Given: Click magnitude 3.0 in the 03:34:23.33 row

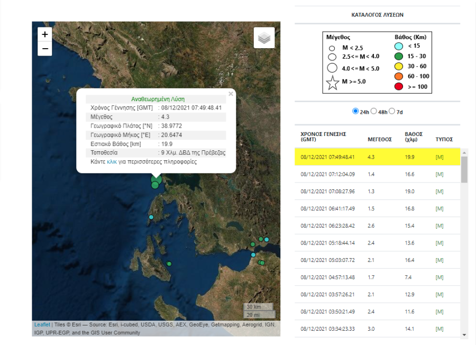Looking at the screenshot, I should (x=371, y=329).
